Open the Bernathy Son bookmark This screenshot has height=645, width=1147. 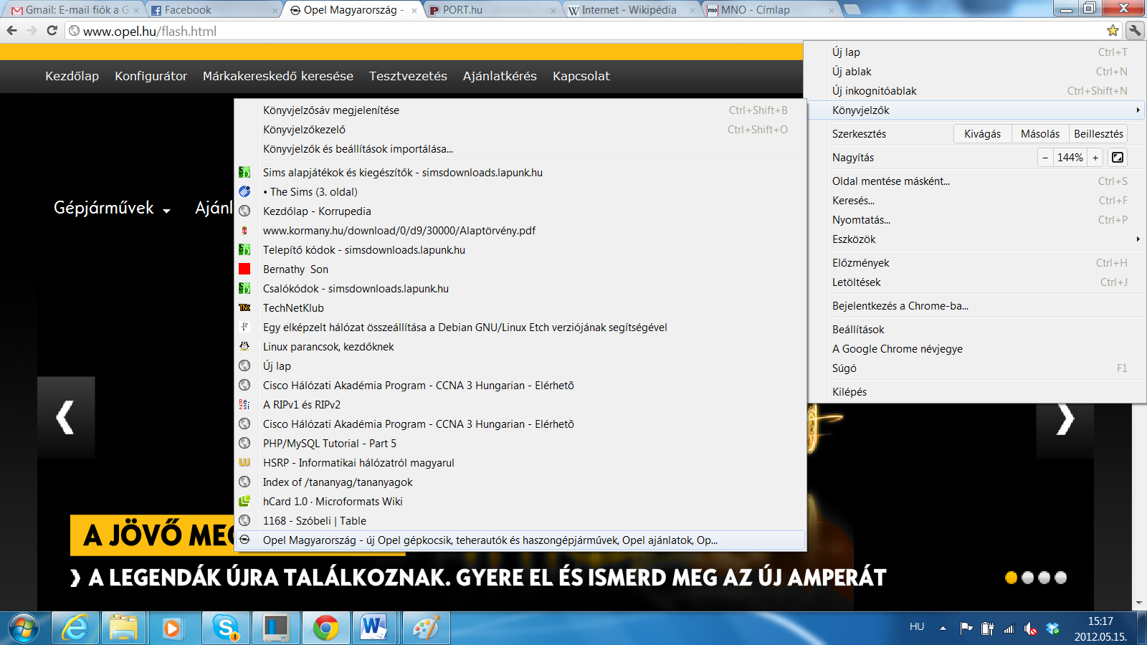point(520,269)
